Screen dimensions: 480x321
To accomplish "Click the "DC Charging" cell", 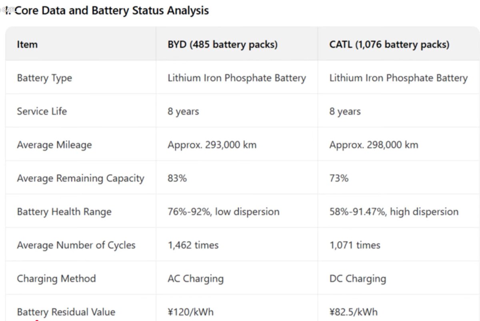I will (358, 279).
